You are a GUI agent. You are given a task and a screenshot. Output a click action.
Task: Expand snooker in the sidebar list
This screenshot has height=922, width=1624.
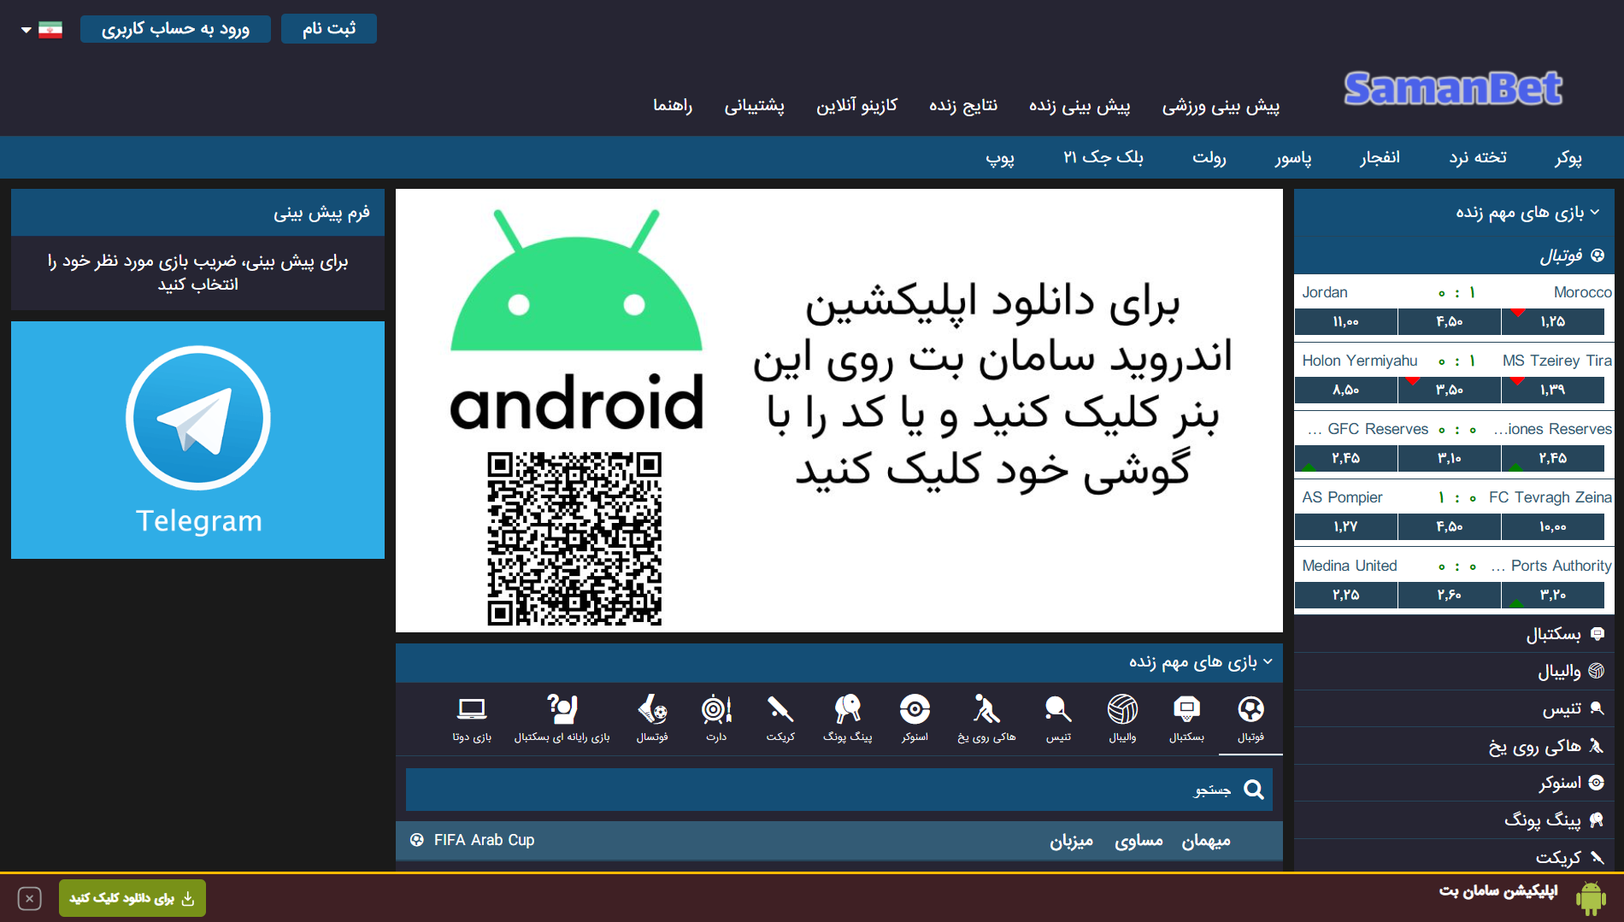(1454, 783)
